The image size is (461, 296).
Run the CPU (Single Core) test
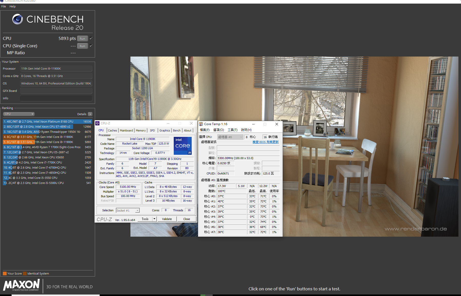click(82, 46)
